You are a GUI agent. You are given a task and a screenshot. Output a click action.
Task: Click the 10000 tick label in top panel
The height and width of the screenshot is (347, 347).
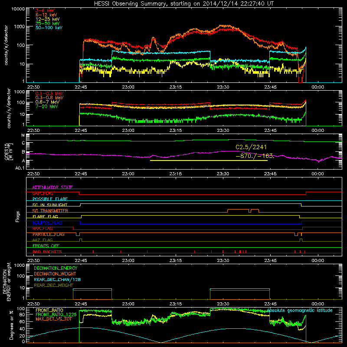(x=18, y=9)
